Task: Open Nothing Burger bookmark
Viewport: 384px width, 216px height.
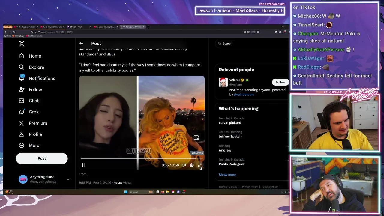Action: [x=18, y=36]
